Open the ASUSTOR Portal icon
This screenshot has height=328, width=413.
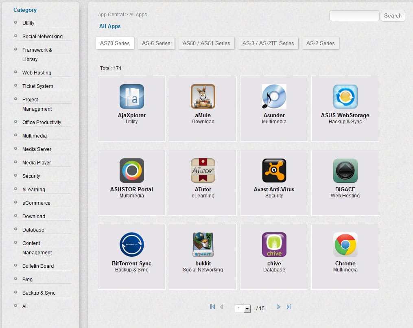coord(132,171)
